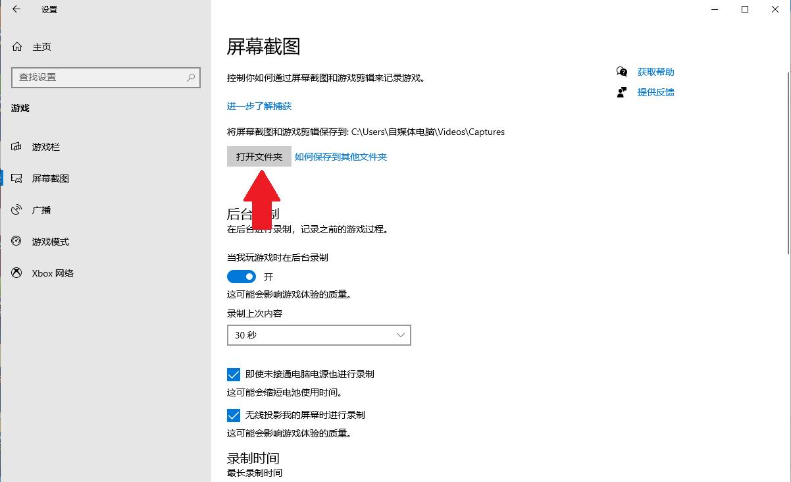The image size is (791, 482).
Task: Click the 广播 broadcast icon in sidebar
Action: click(15, 209)
